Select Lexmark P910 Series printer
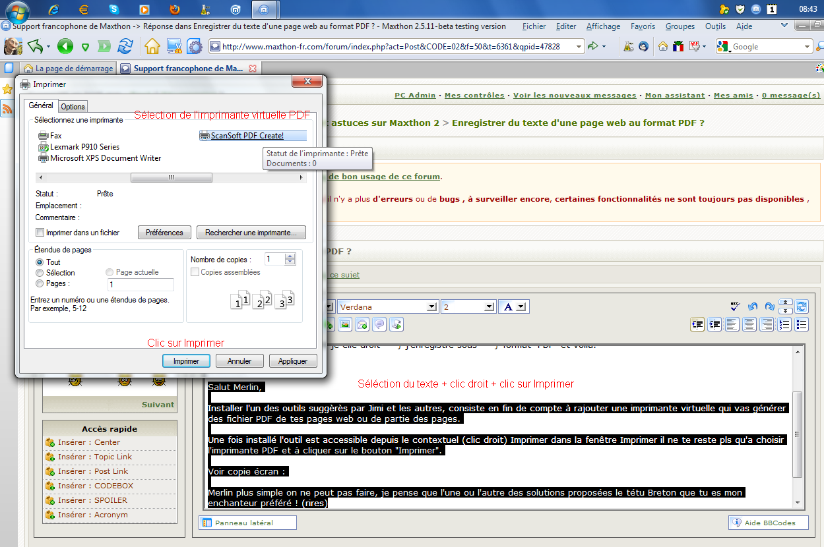Image resolution: width=824 pixels, height=547 pixels. (x=79, y=146)
